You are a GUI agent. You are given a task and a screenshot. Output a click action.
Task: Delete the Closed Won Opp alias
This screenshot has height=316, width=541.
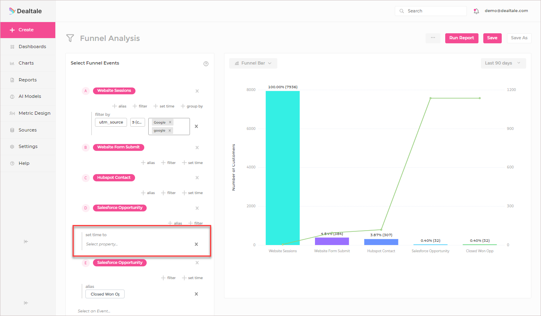pyautogui.click(x=196, y=294)
